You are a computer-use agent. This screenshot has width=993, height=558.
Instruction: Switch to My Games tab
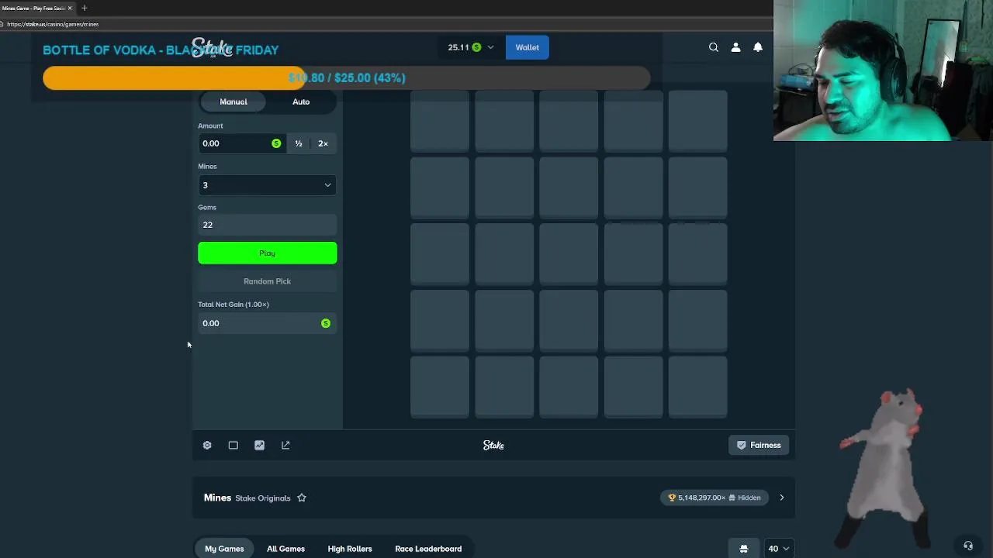(x=224, y=549)
